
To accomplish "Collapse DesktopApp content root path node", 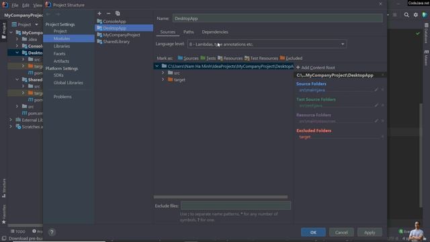I will point(157,66).
